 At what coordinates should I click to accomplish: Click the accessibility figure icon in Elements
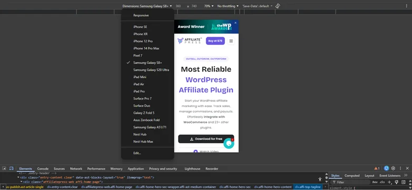pos(320,180)
